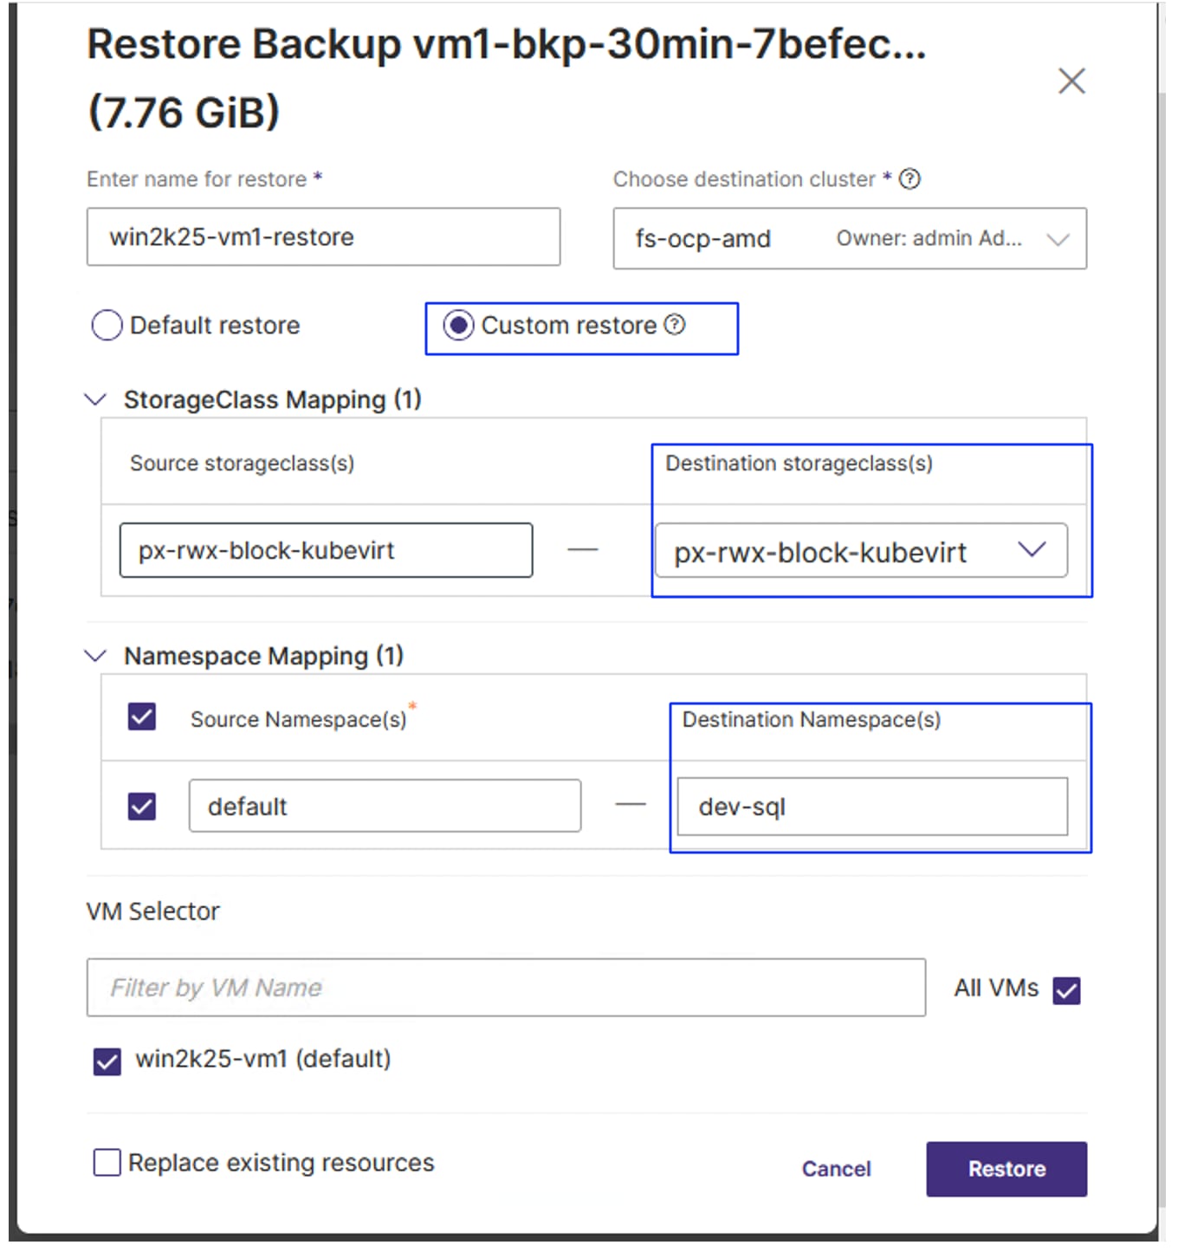Image resolution: width=1178 pixels, height=1258 pixels.
Task: Collapse the Namespace Mapping section
Action: click(x=95, y=656)
